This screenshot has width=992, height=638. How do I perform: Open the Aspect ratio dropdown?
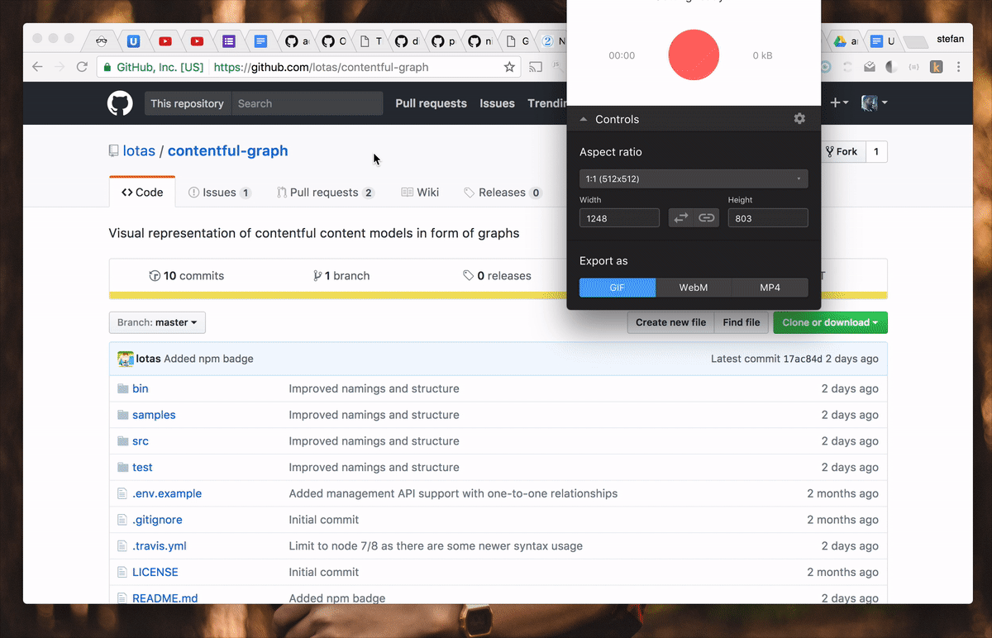point(694,179)
